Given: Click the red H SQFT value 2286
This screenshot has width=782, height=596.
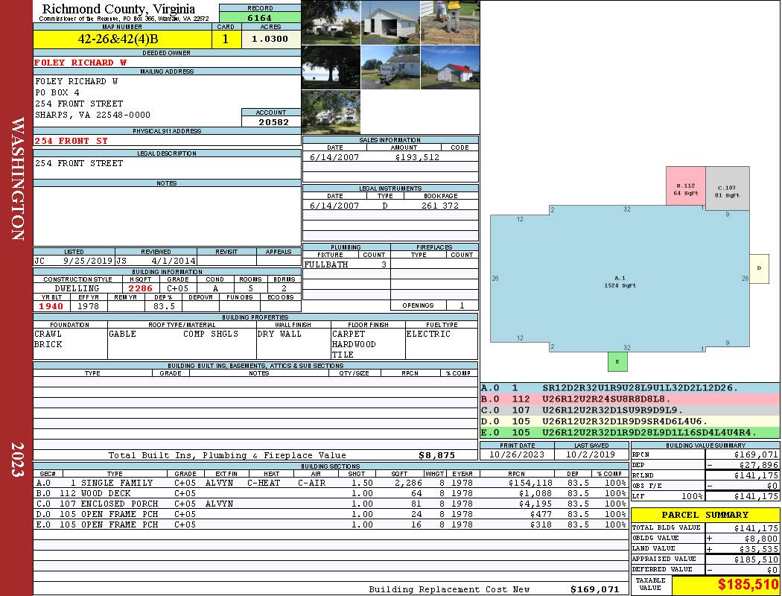Looking at the screenshot, I should [x=140, y=288].
